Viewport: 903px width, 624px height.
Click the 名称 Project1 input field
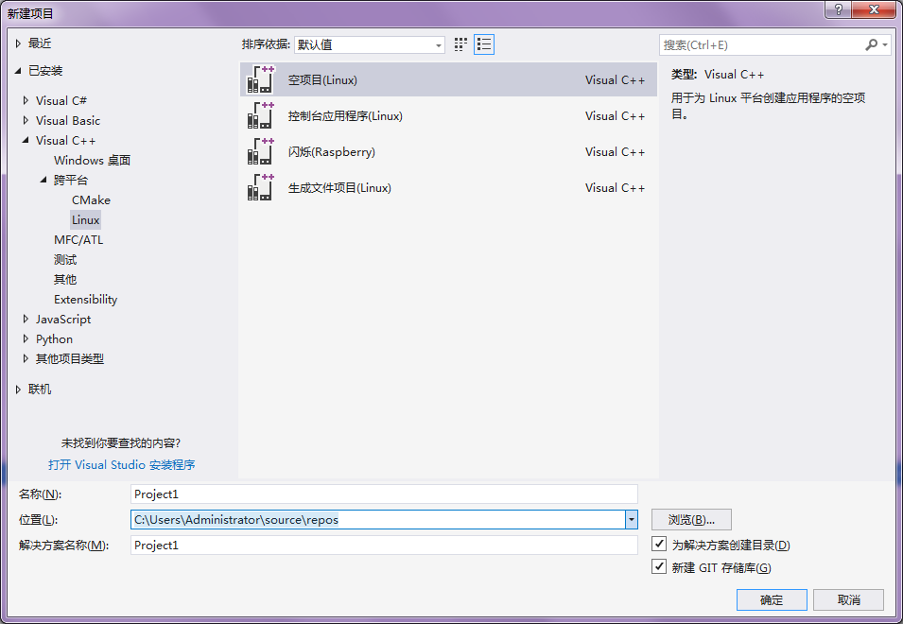tap(384, 494)
